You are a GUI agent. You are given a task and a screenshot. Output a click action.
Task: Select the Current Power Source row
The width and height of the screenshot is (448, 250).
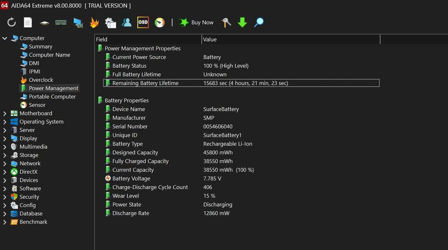coord(241,57)
